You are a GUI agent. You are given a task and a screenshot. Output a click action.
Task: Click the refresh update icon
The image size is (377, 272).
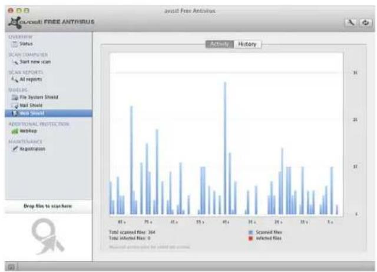366,22
